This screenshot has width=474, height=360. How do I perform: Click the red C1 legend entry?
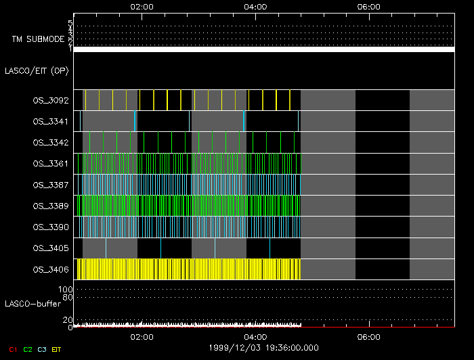coord(12,348)
